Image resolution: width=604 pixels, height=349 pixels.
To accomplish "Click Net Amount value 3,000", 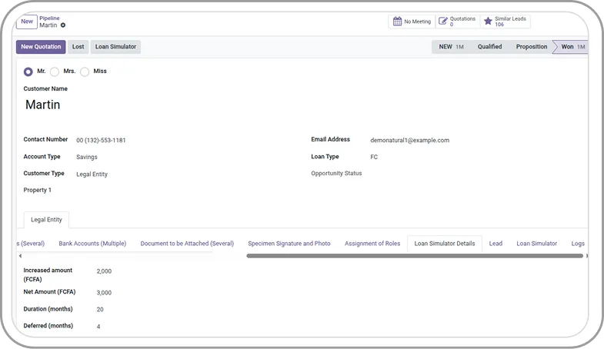I will [x=104, y=293].
